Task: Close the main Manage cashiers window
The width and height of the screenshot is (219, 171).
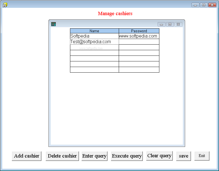Action: (212, 5)
